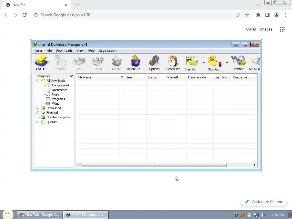Open the View menu
Screen dimensions: 292x219
(80, 50)
